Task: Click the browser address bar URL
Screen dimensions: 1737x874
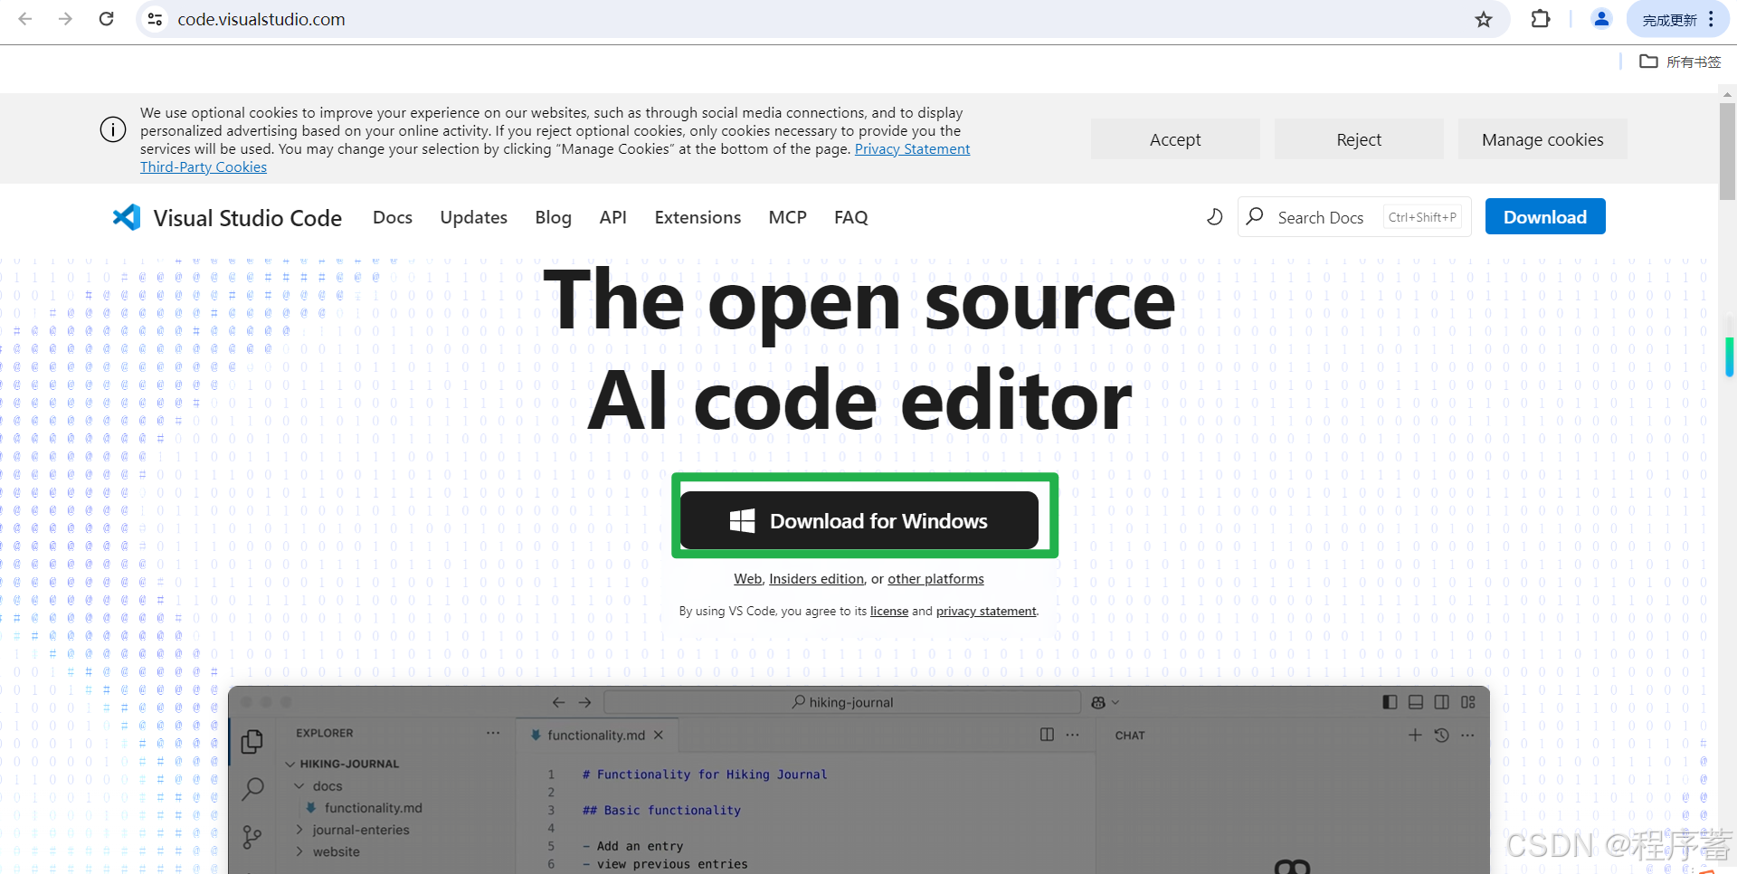Action: [261, 19]
